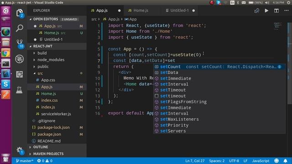The width and height of the screenshot is (292, 164).
Task: Select src in the breadcrumb path
Action: (x=94, y=19)
